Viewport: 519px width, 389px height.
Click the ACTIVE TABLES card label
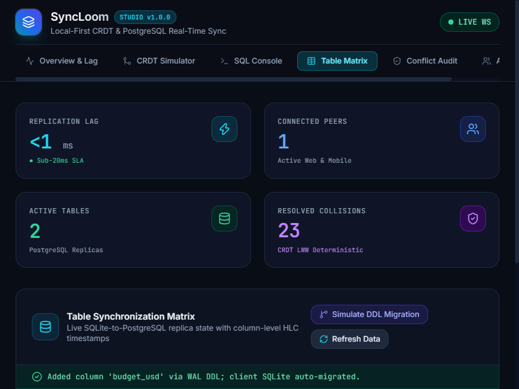coord(59,211)
